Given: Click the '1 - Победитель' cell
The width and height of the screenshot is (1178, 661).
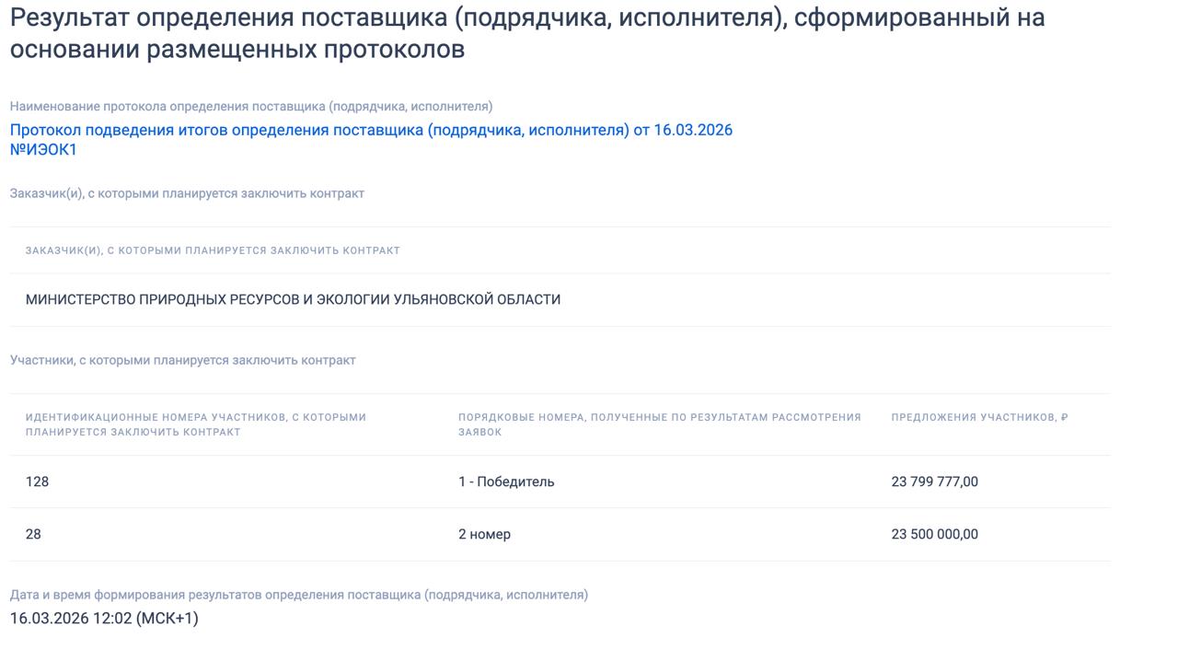Looking at the screenshot, I should pyautogui.click(x=506, y=481).
